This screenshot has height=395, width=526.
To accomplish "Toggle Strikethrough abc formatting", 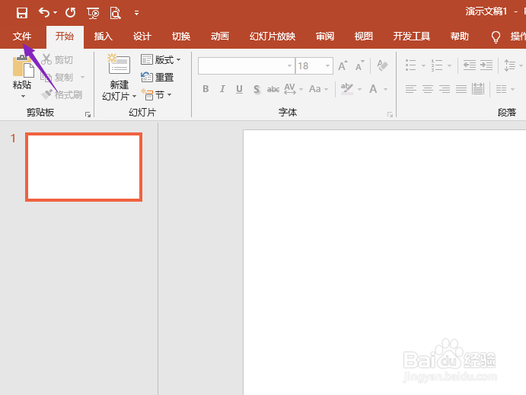I will [273, 89].
